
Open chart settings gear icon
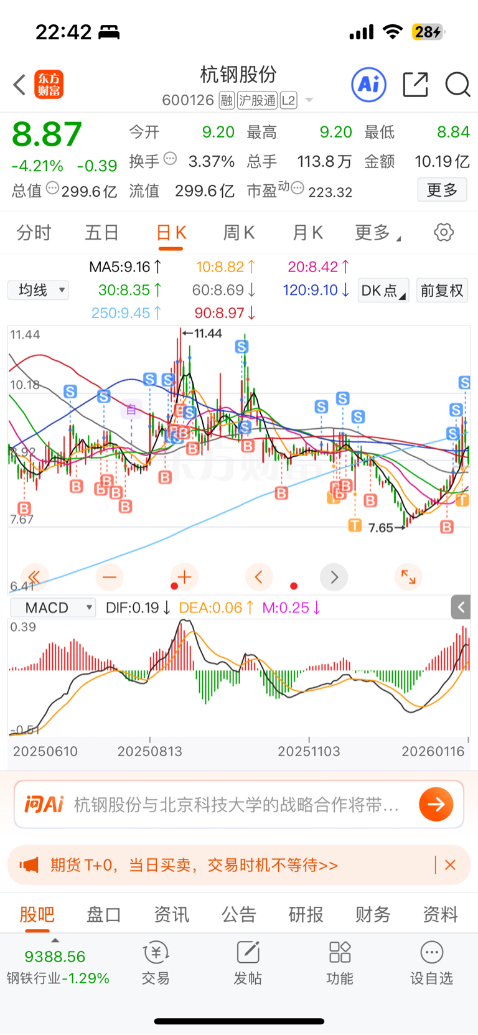pyautogui.click(x=444, y=233)
